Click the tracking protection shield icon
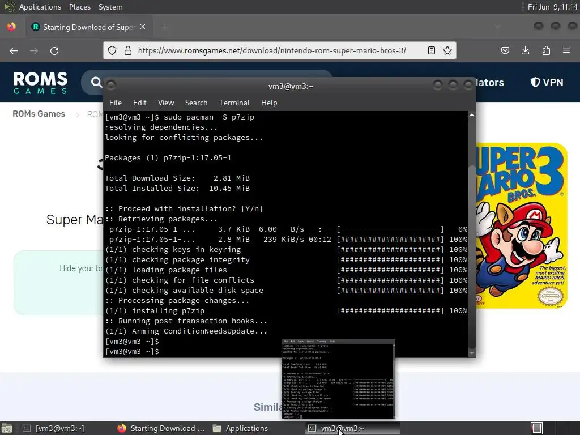580x435 pixels. 112,50
